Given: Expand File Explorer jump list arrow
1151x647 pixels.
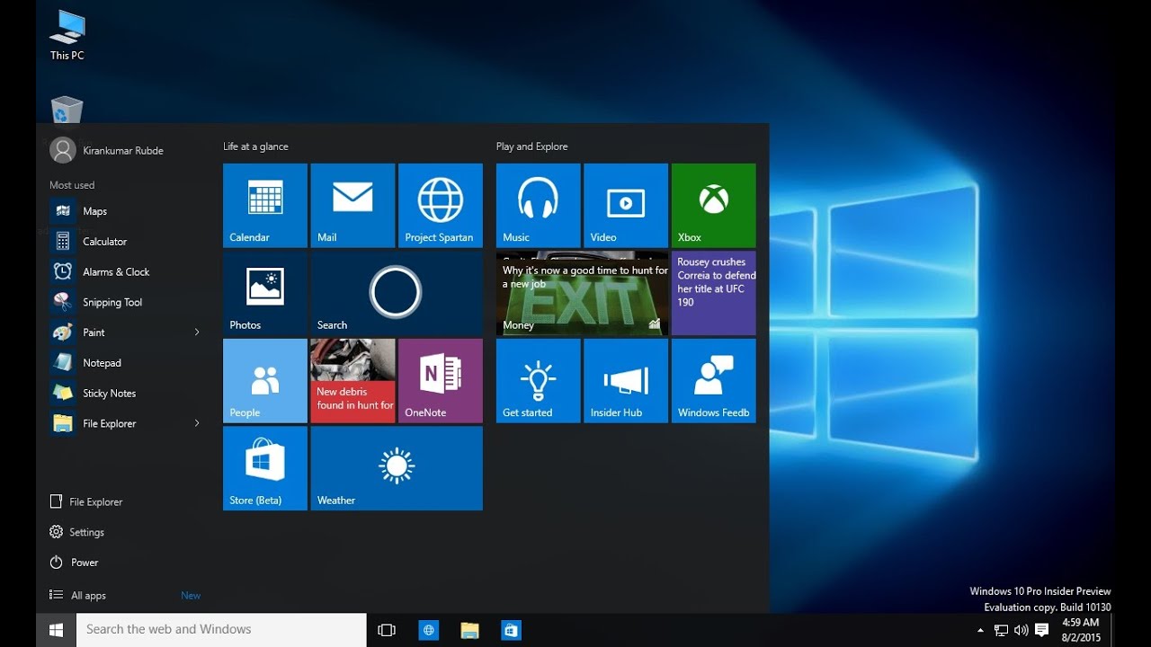Looking at the screenshot, I should (x=197, y=423).
